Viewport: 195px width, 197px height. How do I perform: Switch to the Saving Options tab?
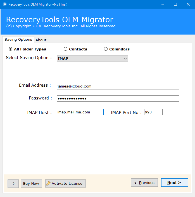(x=18, y=40)
